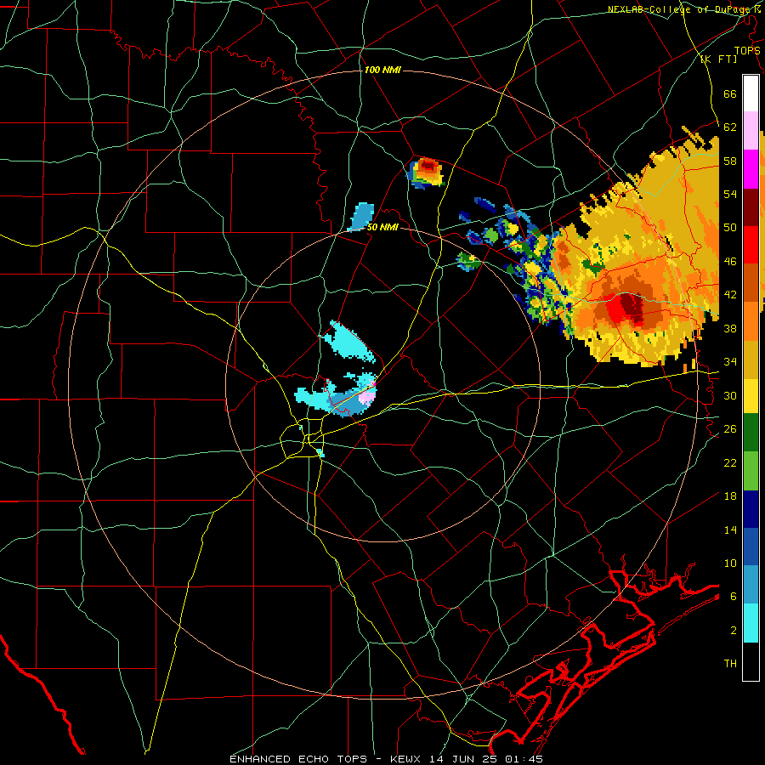Click the '18' legend value
Viewport: 765px width, 765px height.
click(730, 496)
